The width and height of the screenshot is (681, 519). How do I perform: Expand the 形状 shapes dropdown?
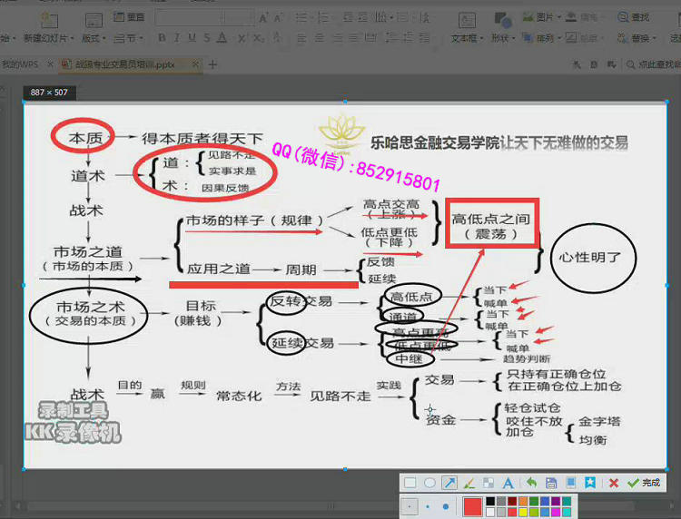point(501,38)
